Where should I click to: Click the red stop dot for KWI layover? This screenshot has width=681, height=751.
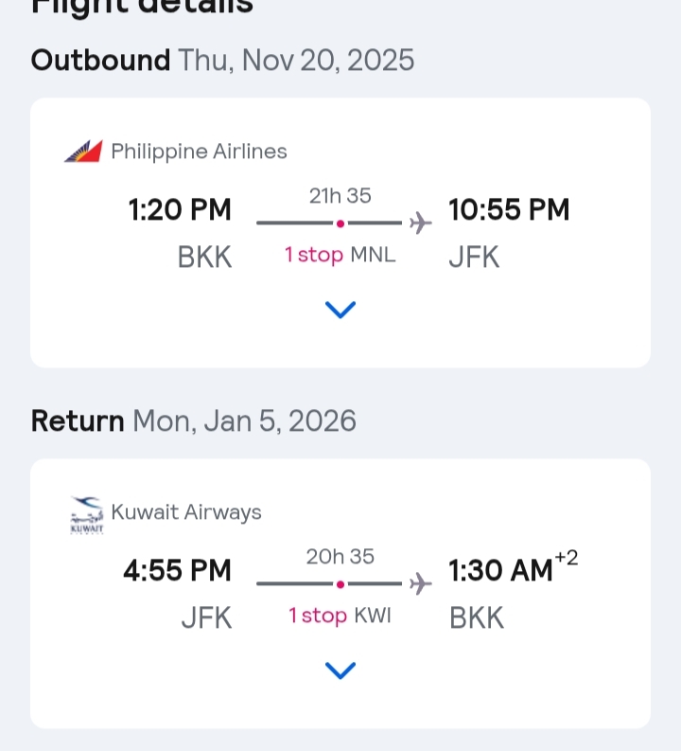tap(340, 584)
